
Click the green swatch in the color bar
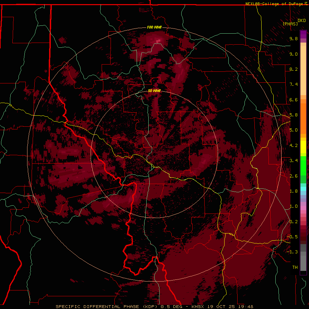(x=303, y=165)
